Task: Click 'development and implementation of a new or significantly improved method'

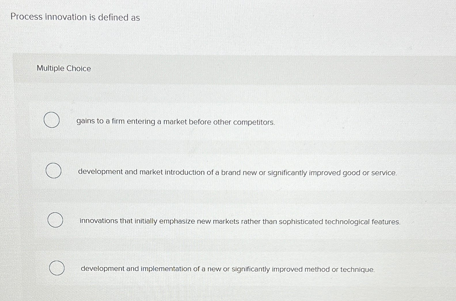Action: click(227, 269)
